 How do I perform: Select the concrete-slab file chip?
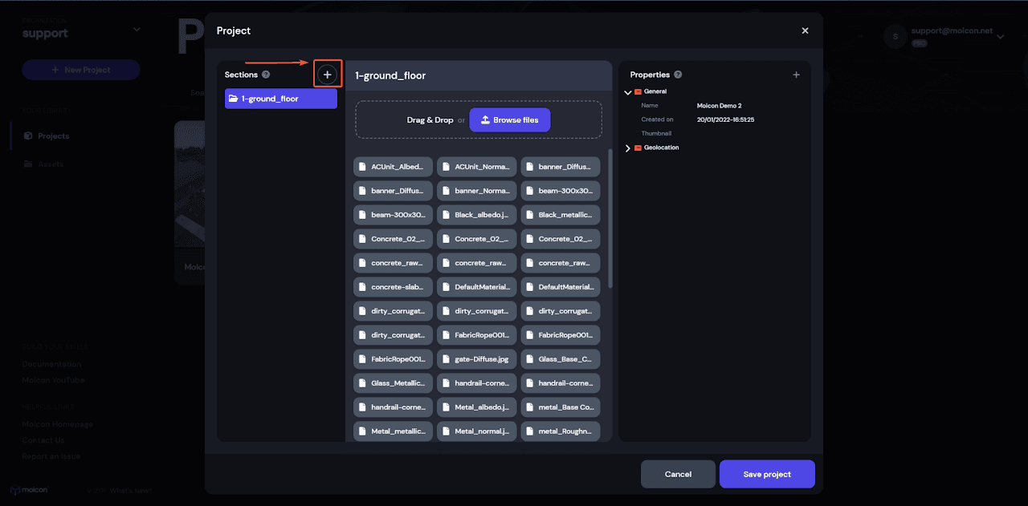(x=393, y=287)
